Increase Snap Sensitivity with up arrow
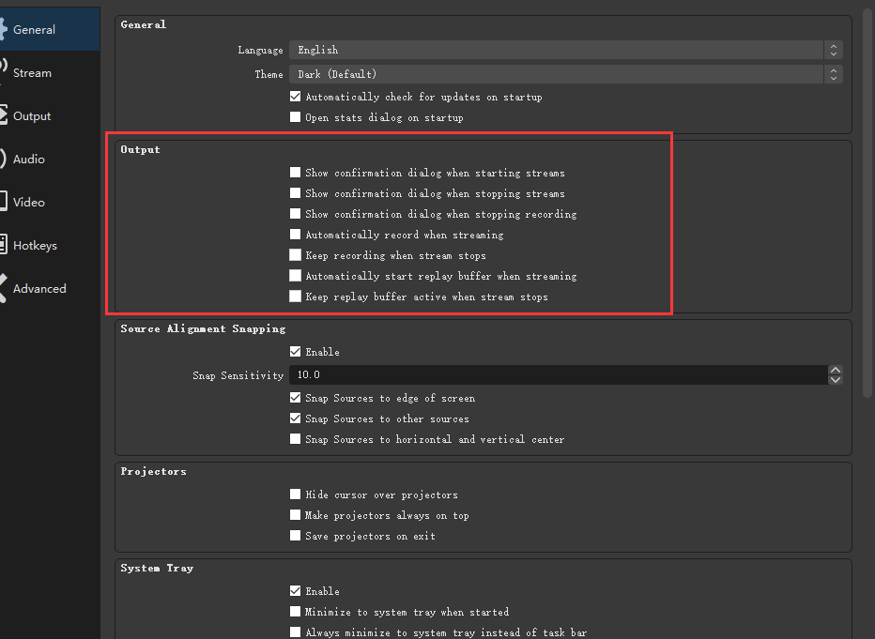The width and height of the screenshot is (875, 639). 836,371
